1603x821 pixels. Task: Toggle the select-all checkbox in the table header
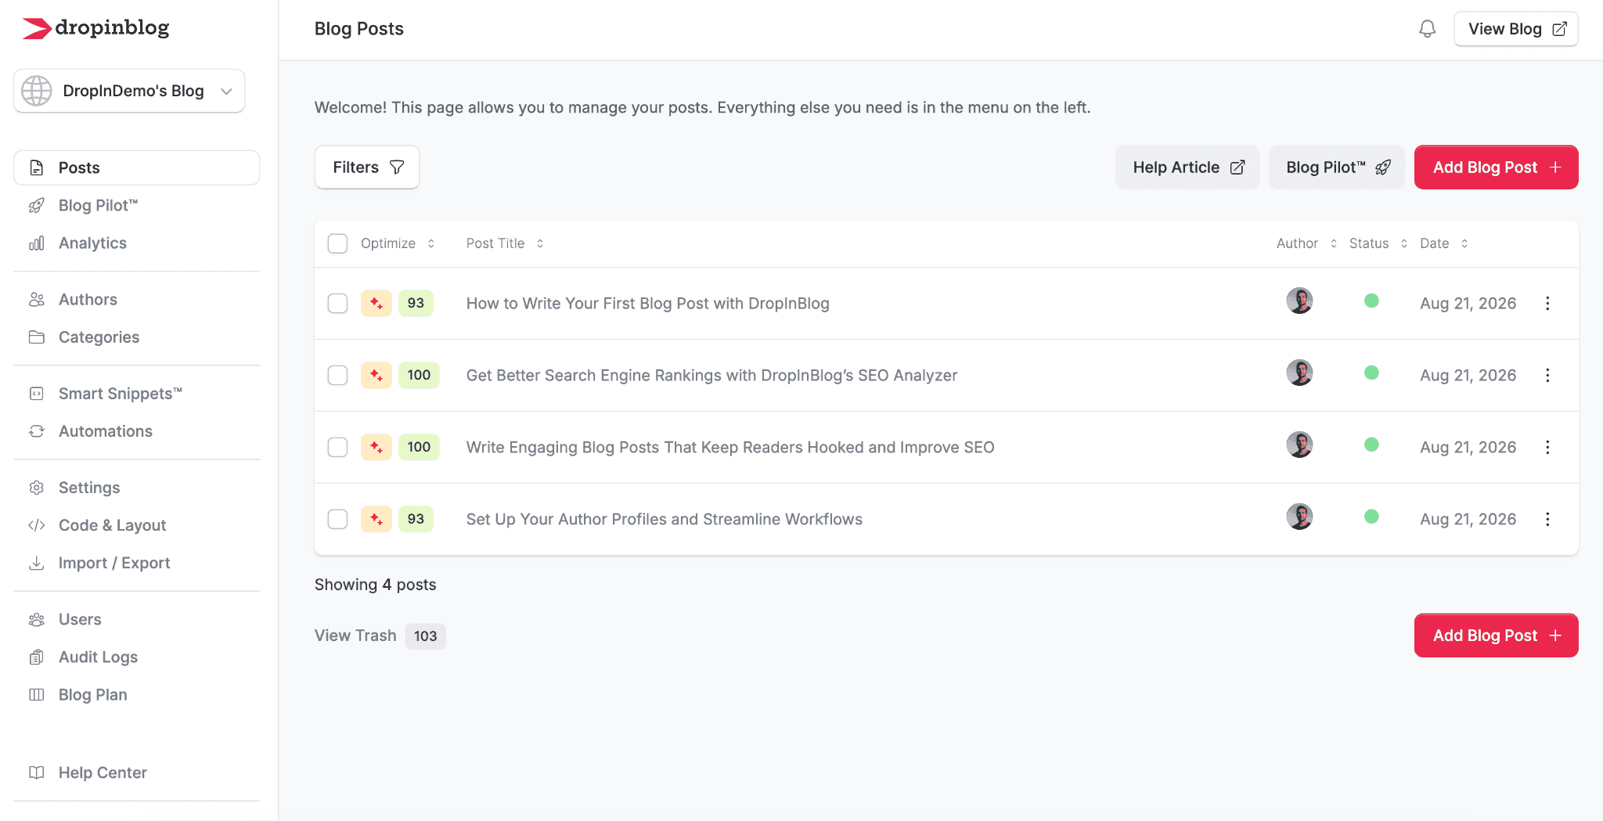point(337,243)
